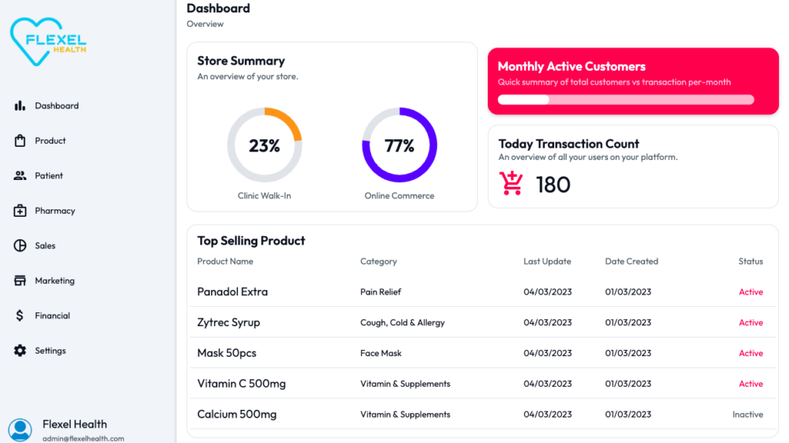This screenshot has width=789, height=443.
Task: Open the Zytrec Syrup product entry
Action: click(x=229, y=323)
